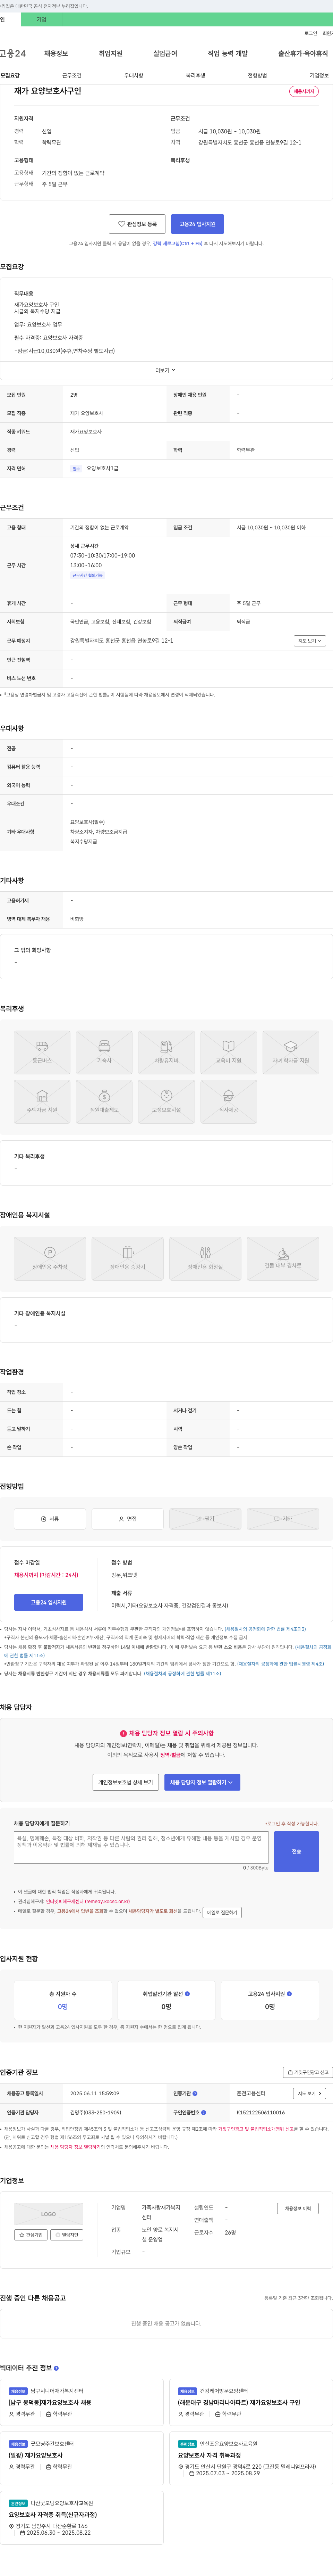Open the [남구 봉덕동]재가요양보호사 채용 posting
Screen dimensions: 333x2576
50,2402
